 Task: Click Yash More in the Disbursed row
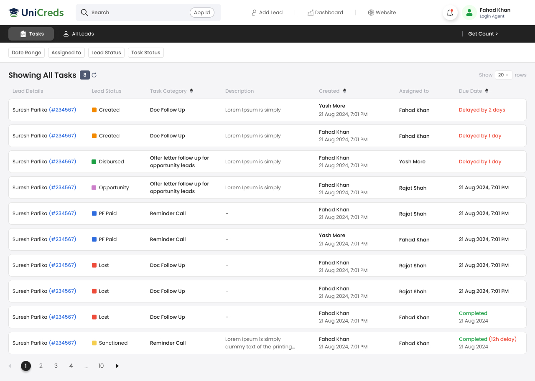[412, 162]
